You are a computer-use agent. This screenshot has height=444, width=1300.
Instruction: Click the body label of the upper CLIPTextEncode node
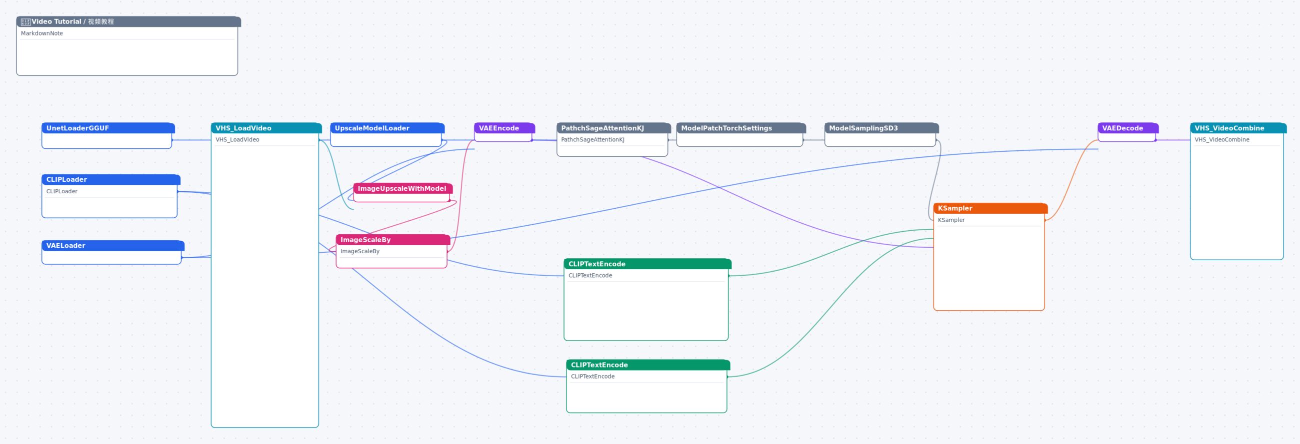click(x=590, y=275)
